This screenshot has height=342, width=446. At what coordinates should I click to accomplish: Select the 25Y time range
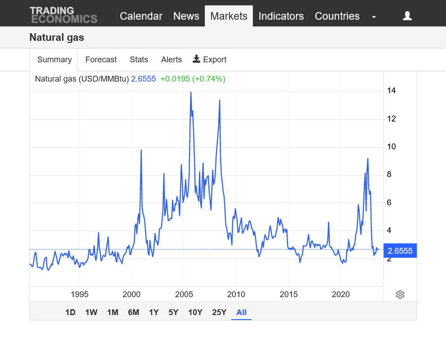click(x=219, y=312)
